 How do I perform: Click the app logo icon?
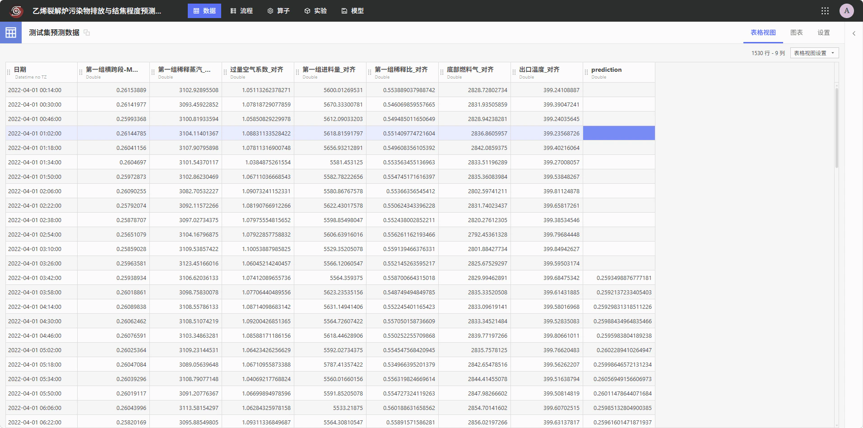coord(16,11)
